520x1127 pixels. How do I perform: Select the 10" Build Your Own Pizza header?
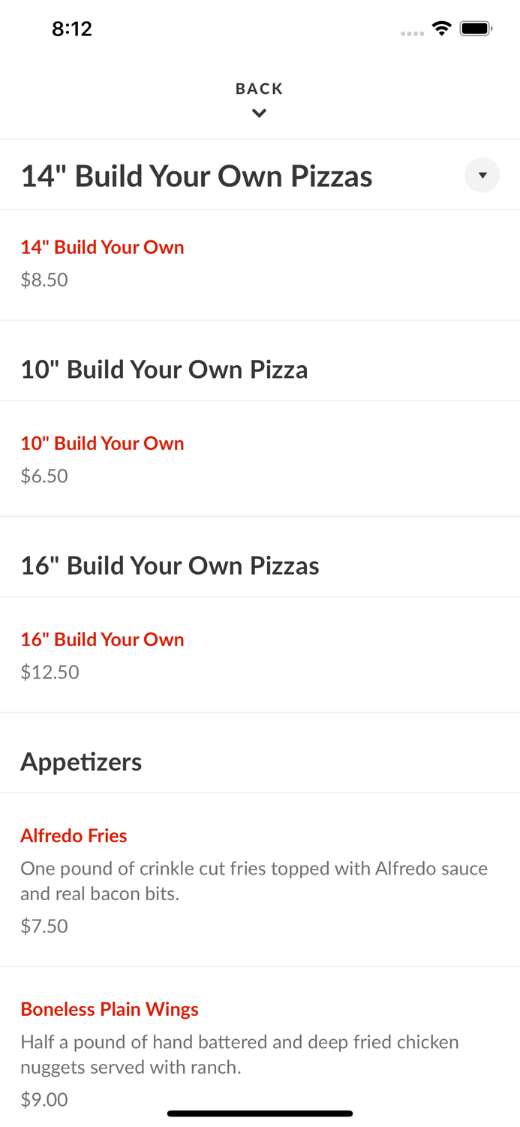tap(164, 369)
